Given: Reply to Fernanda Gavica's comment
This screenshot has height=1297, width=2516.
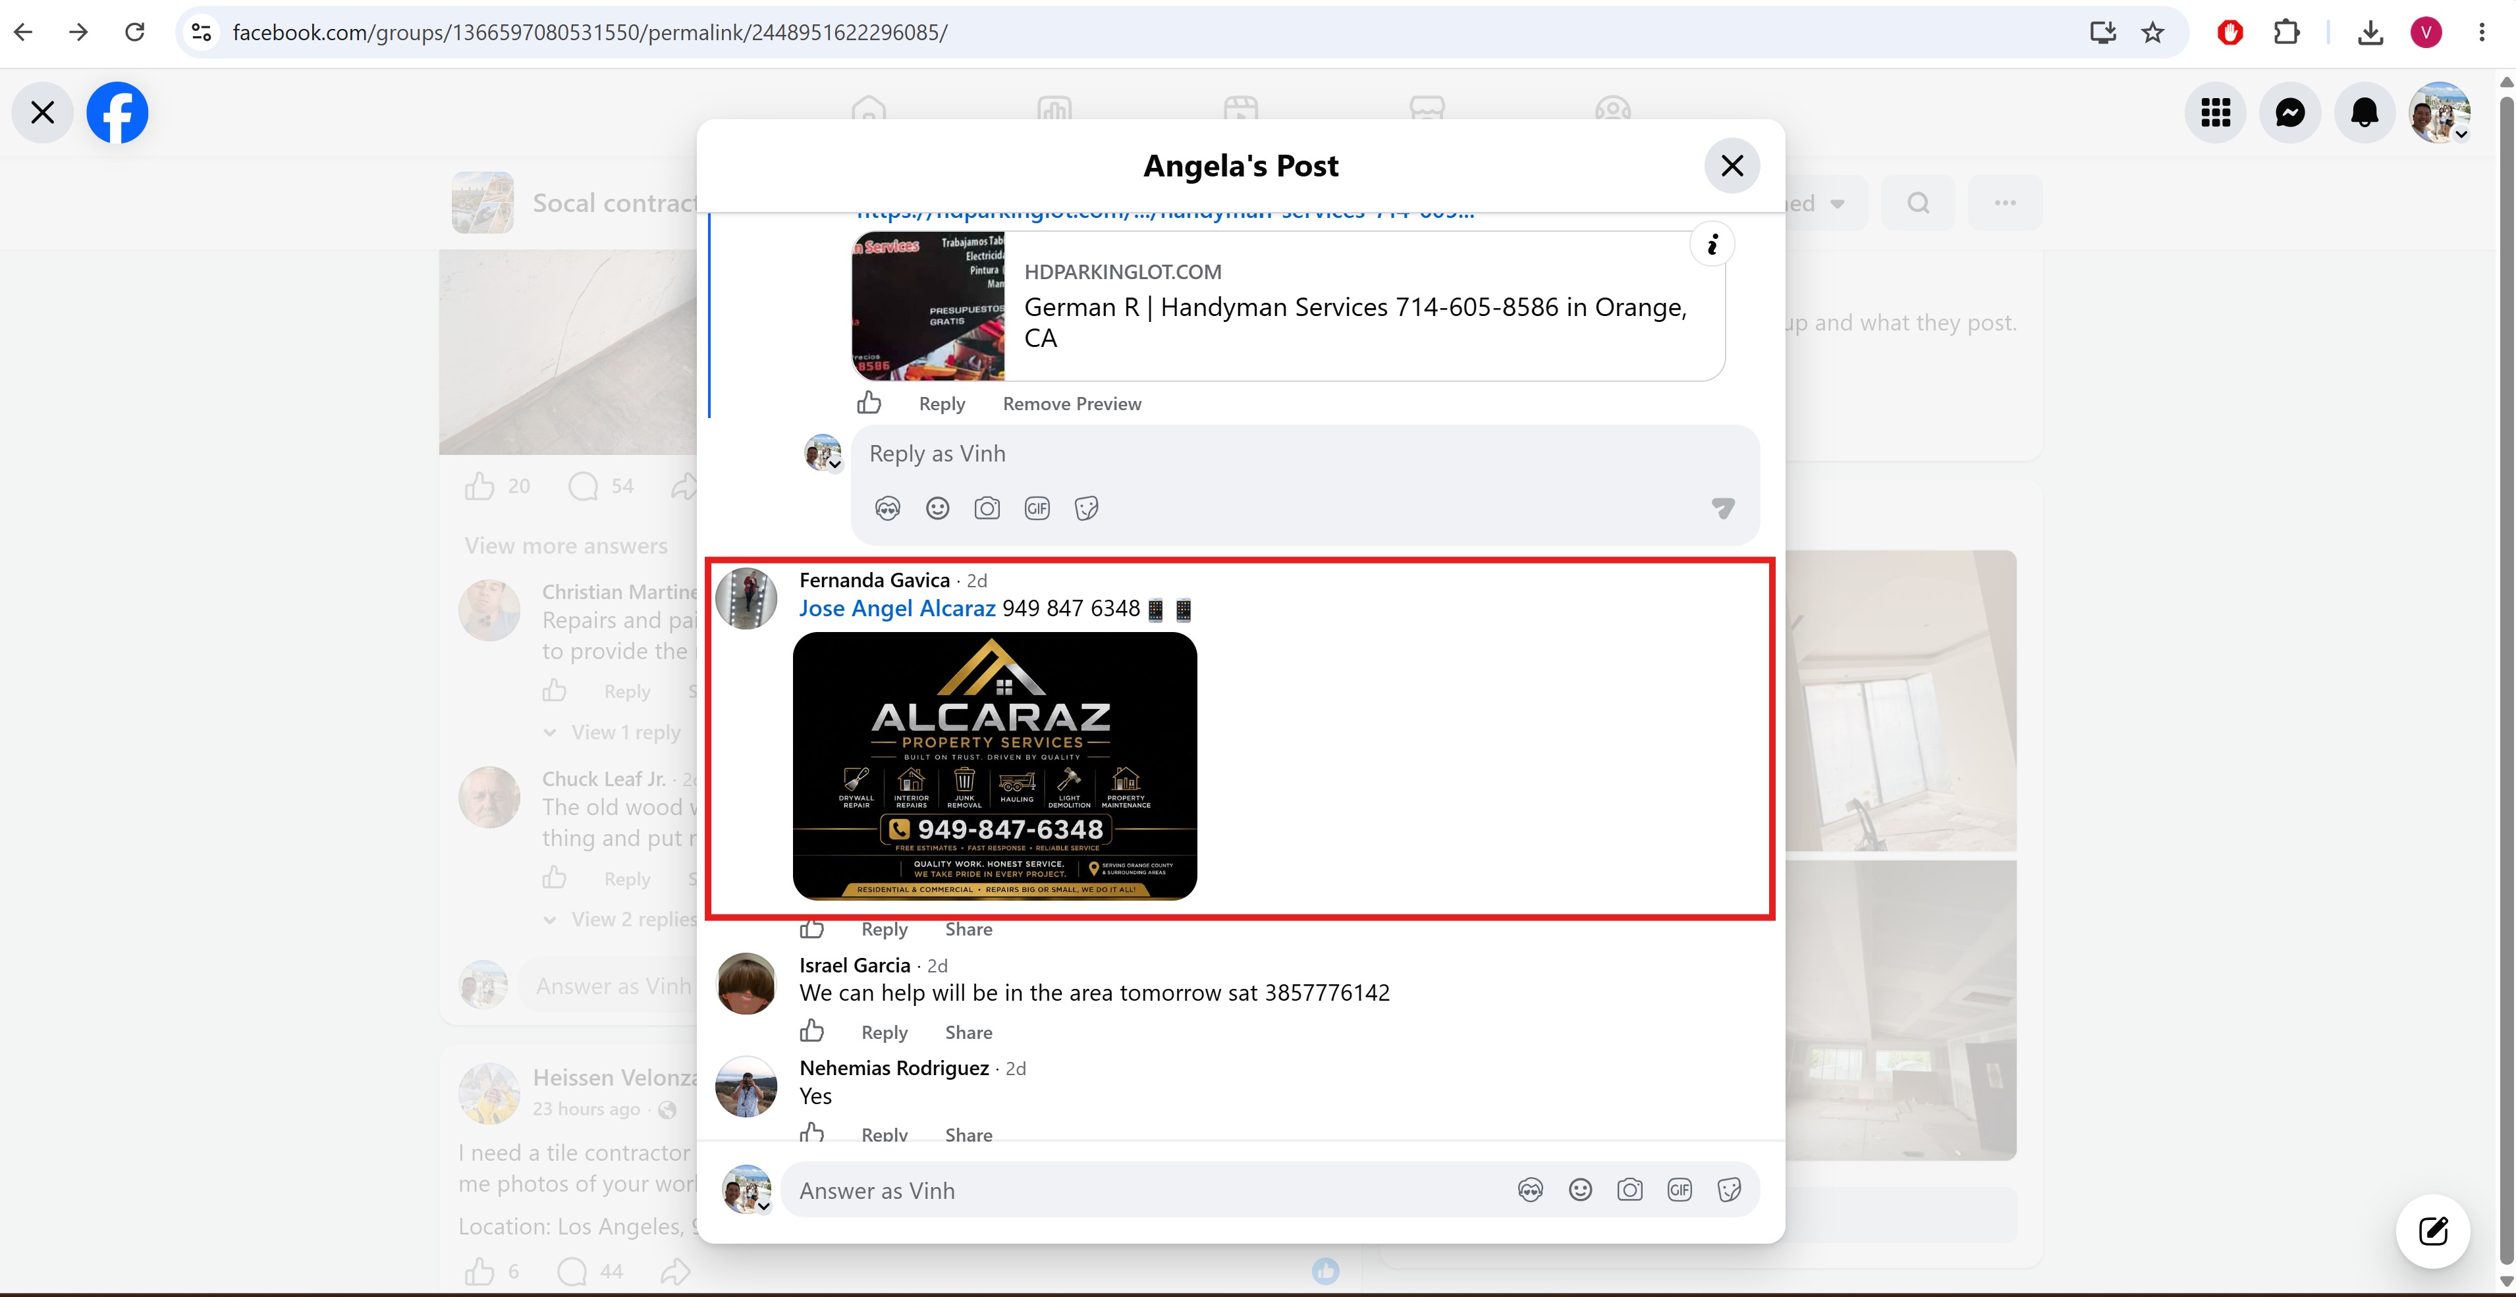Looking at the screenshot, I should 884,929.
